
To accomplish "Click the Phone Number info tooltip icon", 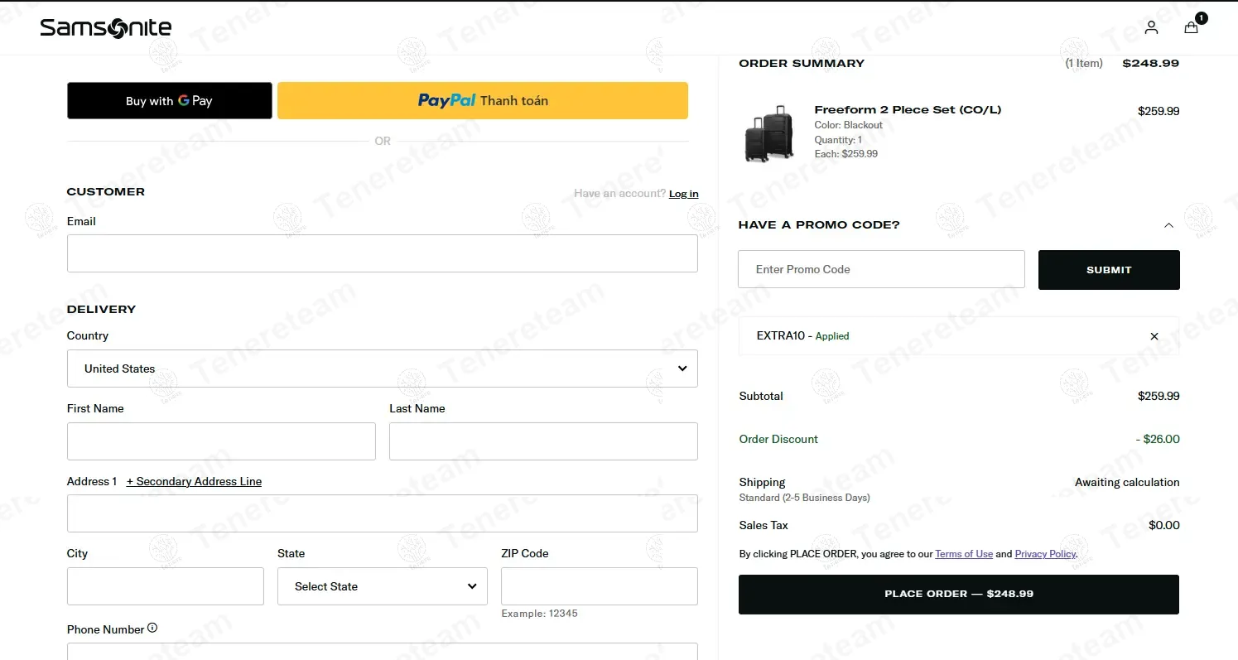I will click(x=152, y=628).
